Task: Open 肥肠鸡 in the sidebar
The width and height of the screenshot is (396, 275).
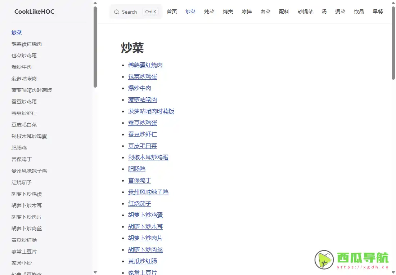Action: [19, 148]
